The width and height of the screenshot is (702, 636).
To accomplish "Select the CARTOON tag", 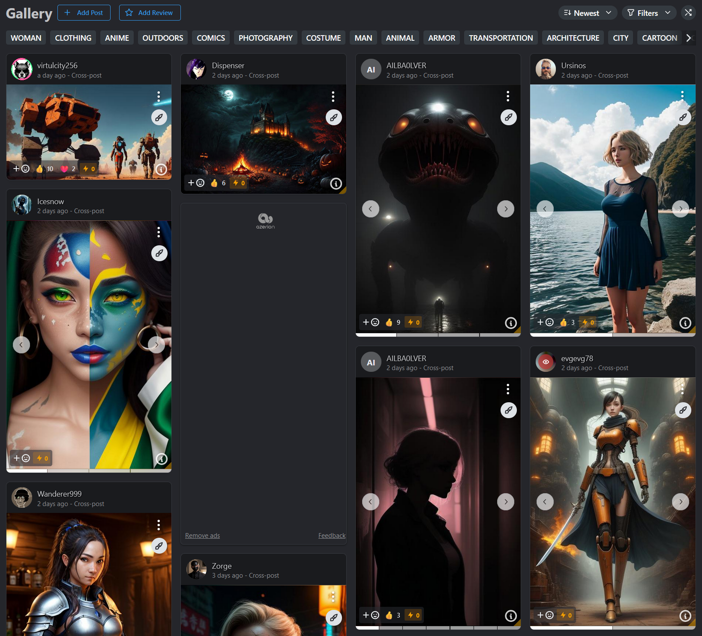I will tap(660, 38).
